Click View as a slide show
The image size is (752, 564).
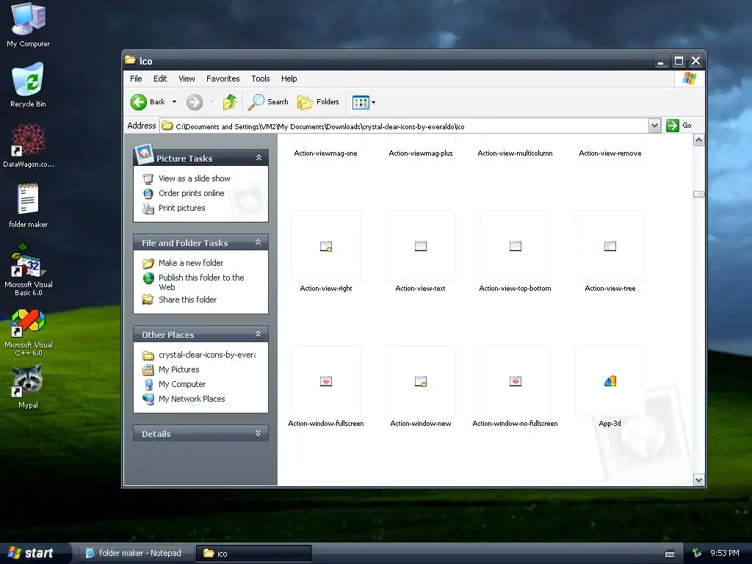(194, 178)
